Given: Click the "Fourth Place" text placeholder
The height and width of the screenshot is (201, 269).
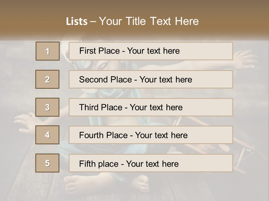Looking at the screenshot, I should [151, 135].
